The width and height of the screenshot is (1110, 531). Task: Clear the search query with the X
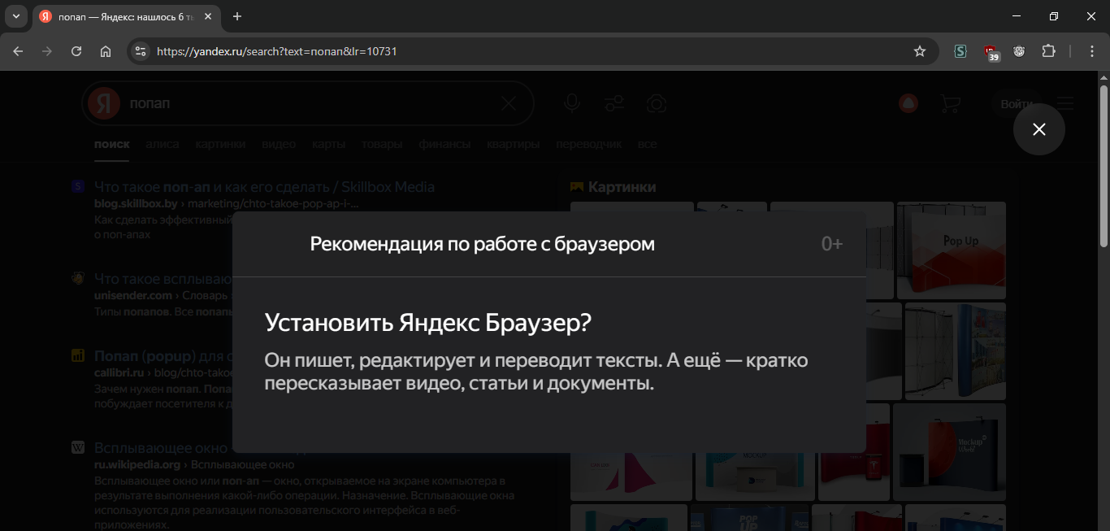pos(508,103)
